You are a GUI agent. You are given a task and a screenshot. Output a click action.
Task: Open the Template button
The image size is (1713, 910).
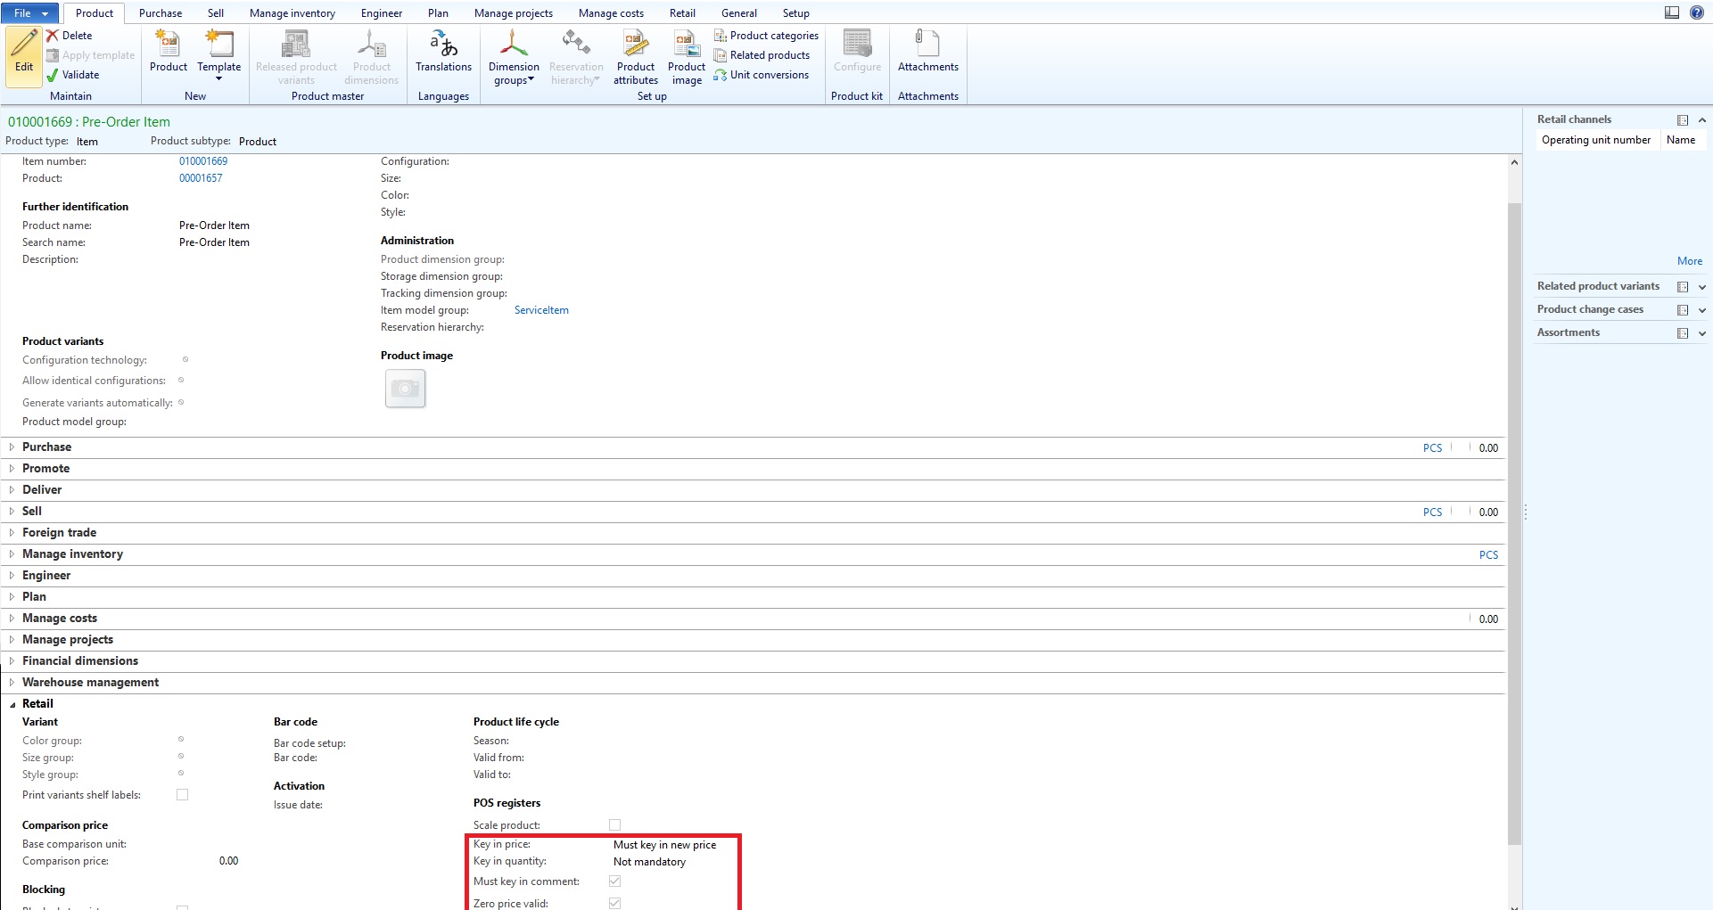tap(219, 54)
